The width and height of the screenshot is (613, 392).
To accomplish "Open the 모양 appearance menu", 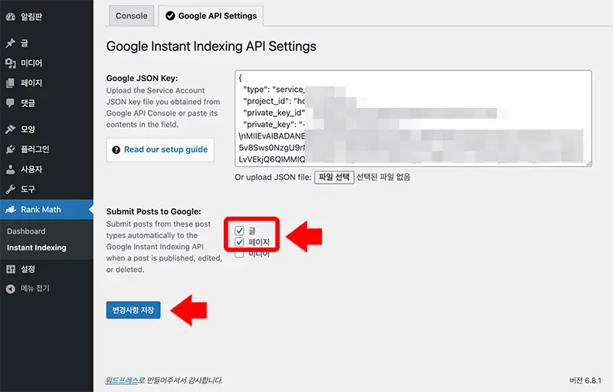I will click(47, 129).
